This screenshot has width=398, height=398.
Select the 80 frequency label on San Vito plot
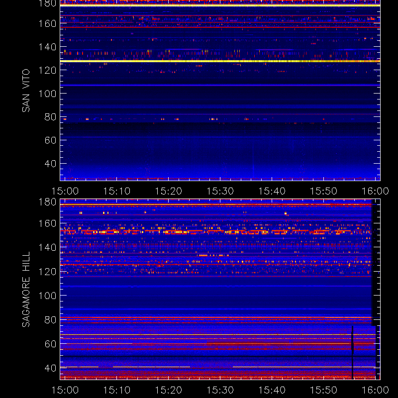(x=50, y=117)
